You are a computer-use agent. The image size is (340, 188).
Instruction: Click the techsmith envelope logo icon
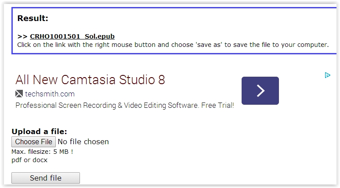point(19,94)
